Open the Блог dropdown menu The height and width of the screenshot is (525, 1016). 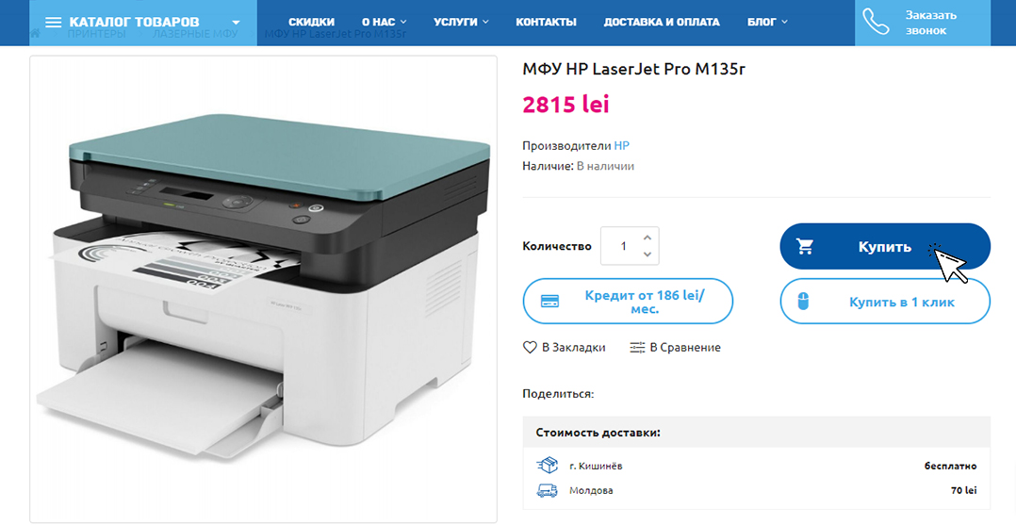tap(767, 22)
